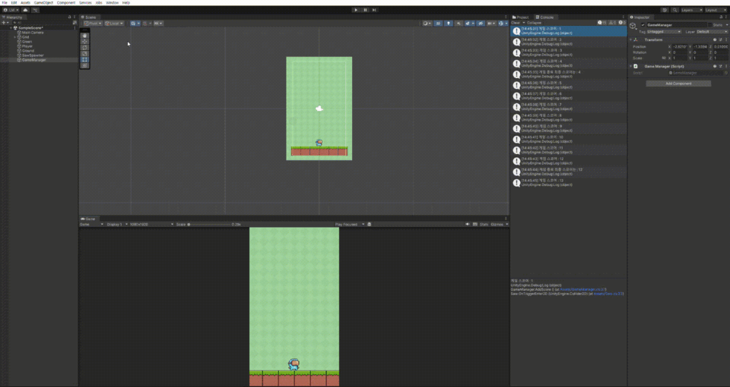Open the Assets menu
Image resolution: width=730 pixels, height=387 pixels.
tap(26, 3)
